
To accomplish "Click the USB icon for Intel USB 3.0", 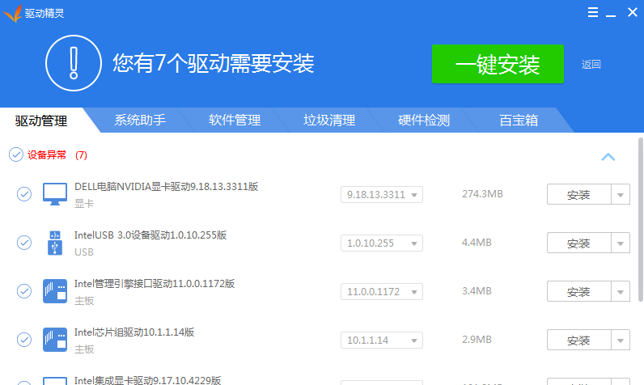I will [55, 243].
